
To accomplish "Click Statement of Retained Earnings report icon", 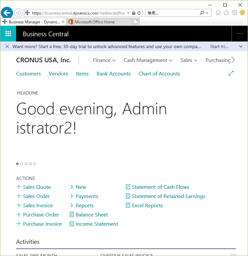I will click(x=128, y=196).
